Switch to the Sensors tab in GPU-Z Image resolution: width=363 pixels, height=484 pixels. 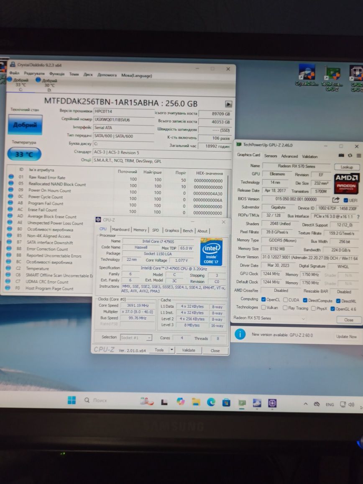[271, 156]
